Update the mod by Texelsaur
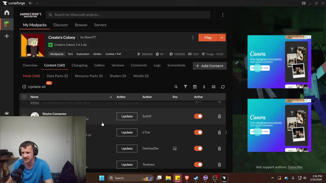This screenshot has height=183, width=326. click(127, 164)
